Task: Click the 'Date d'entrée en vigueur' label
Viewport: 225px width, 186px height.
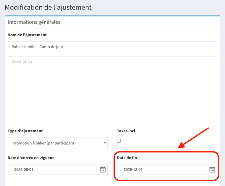Action: pyautogui.click(x=31, y=157)
